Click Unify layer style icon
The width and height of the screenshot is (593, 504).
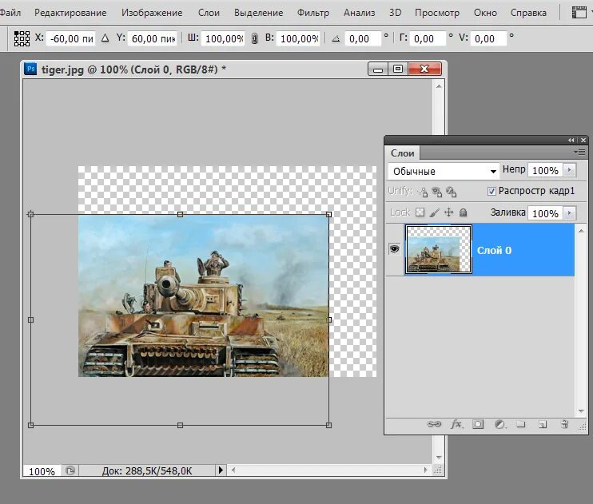[x=452, y=192]
